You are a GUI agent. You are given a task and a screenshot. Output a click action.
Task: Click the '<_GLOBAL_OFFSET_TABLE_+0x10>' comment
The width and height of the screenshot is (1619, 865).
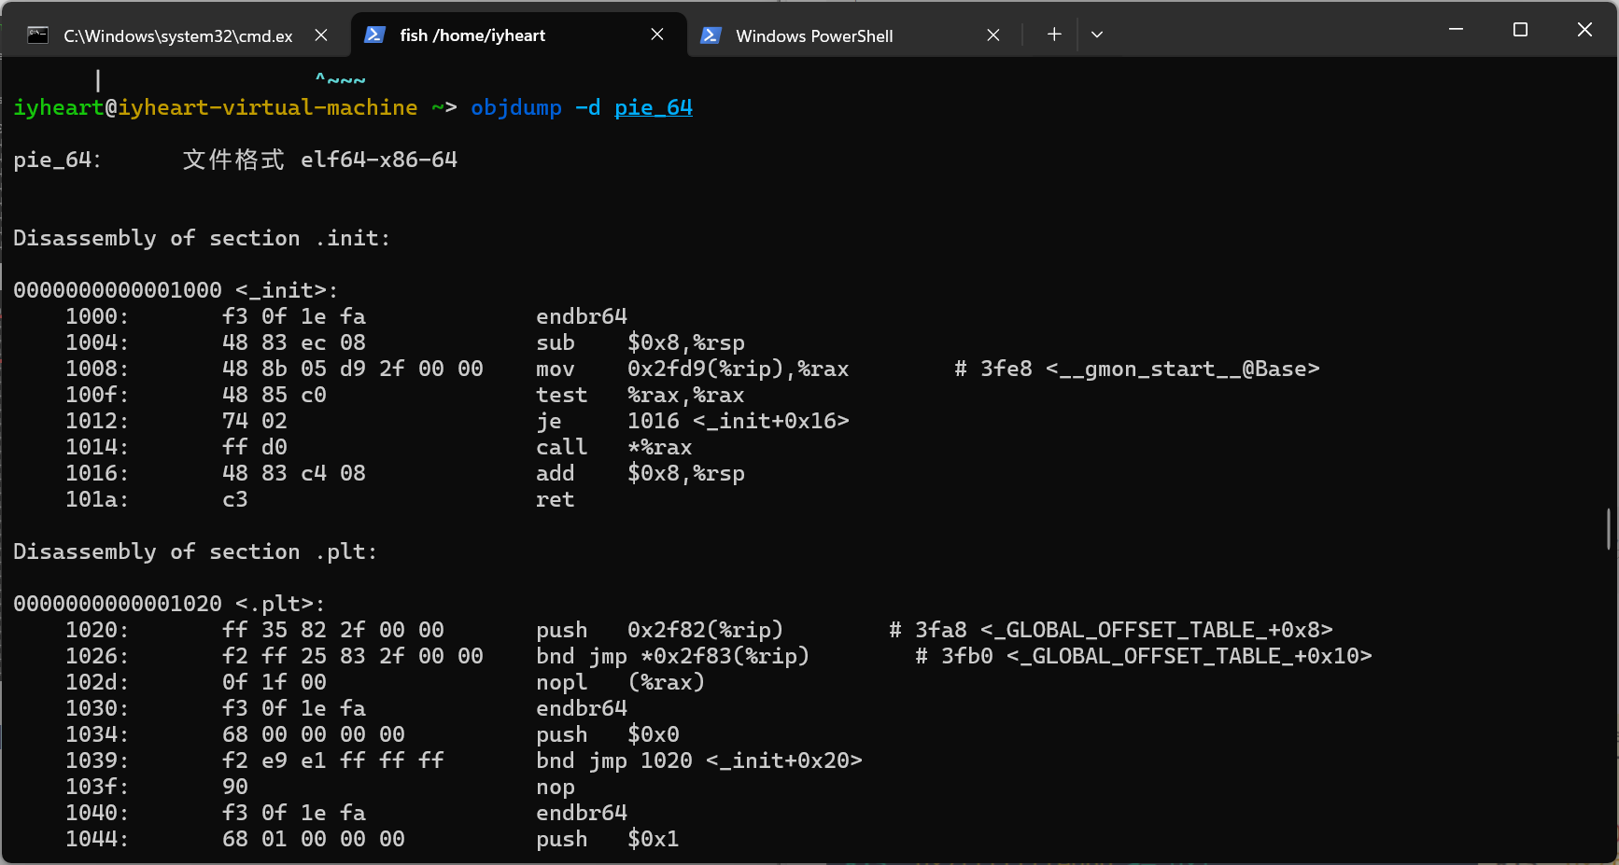[1190, 656]
